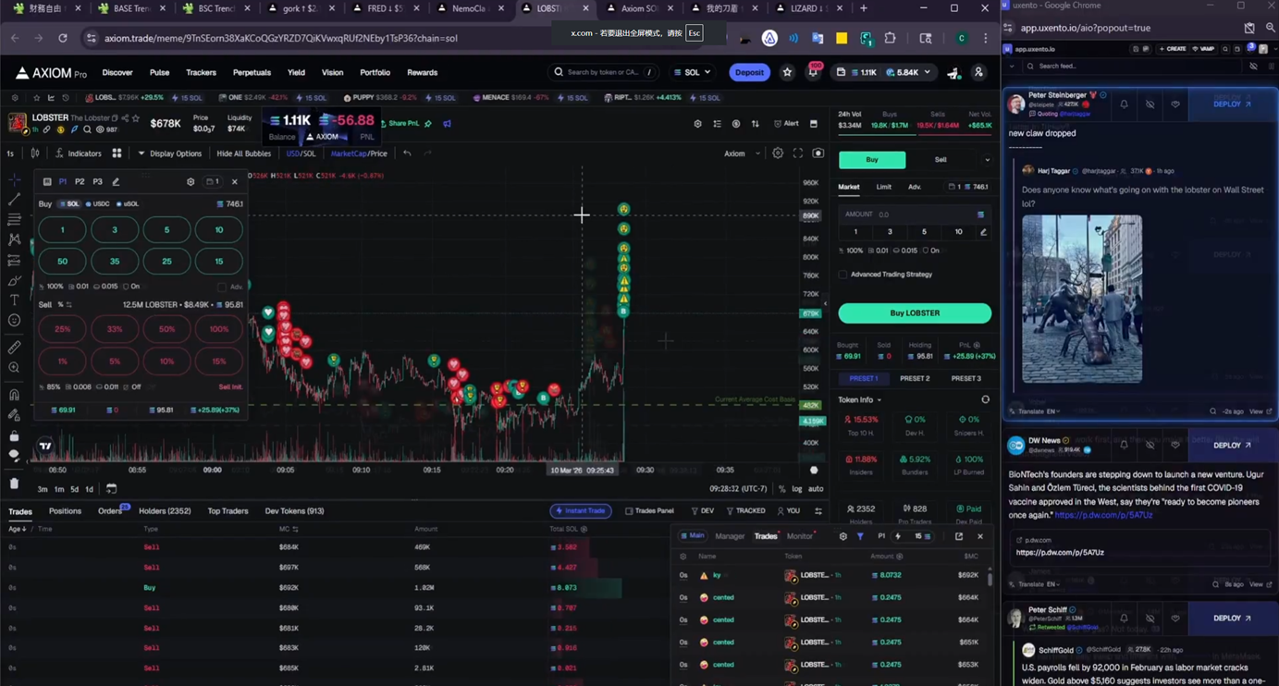Take a chart snapshot with camera icon
This screenshot has width=1279, height=686.
tap(818, 153)
